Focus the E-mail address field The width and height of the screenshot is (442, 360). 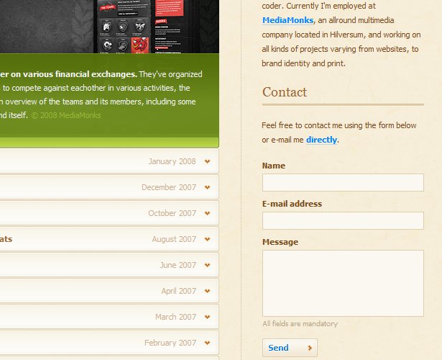(x=343, y=220)
